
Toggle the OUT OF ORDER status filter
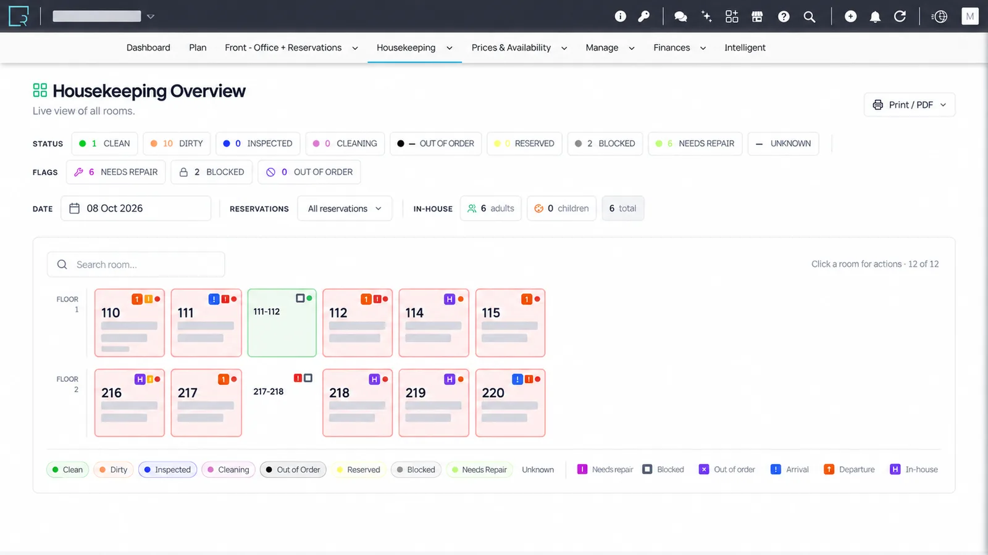(435, 144)
